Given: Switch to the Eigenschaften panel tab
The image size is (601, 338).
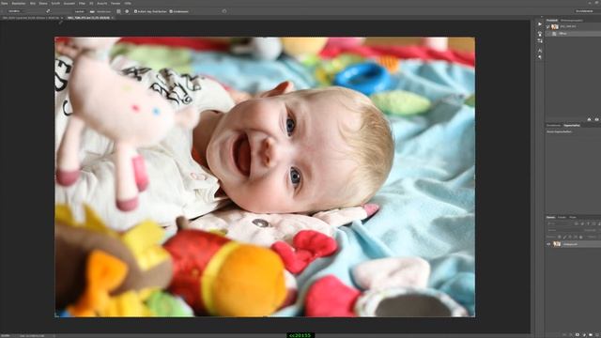Looking at the screenshot, I should [x=572, y=125].
